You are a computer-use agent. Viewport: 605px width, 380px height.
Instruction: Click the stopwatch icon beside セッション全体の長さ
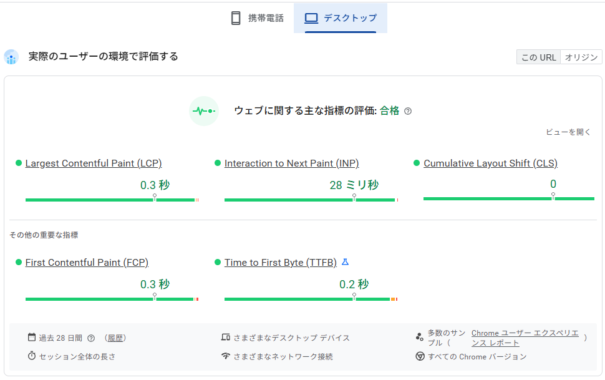[x=32, y=357]
